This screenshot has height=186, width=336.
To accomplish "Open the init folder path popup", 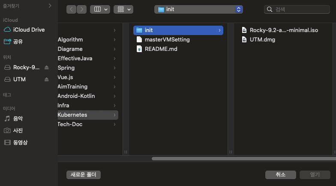I will coord(198,9).
